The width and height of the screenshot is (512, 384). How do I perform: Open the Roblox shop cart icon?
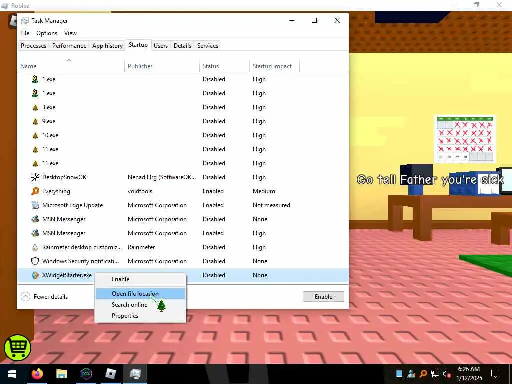(x=17, y=347)
